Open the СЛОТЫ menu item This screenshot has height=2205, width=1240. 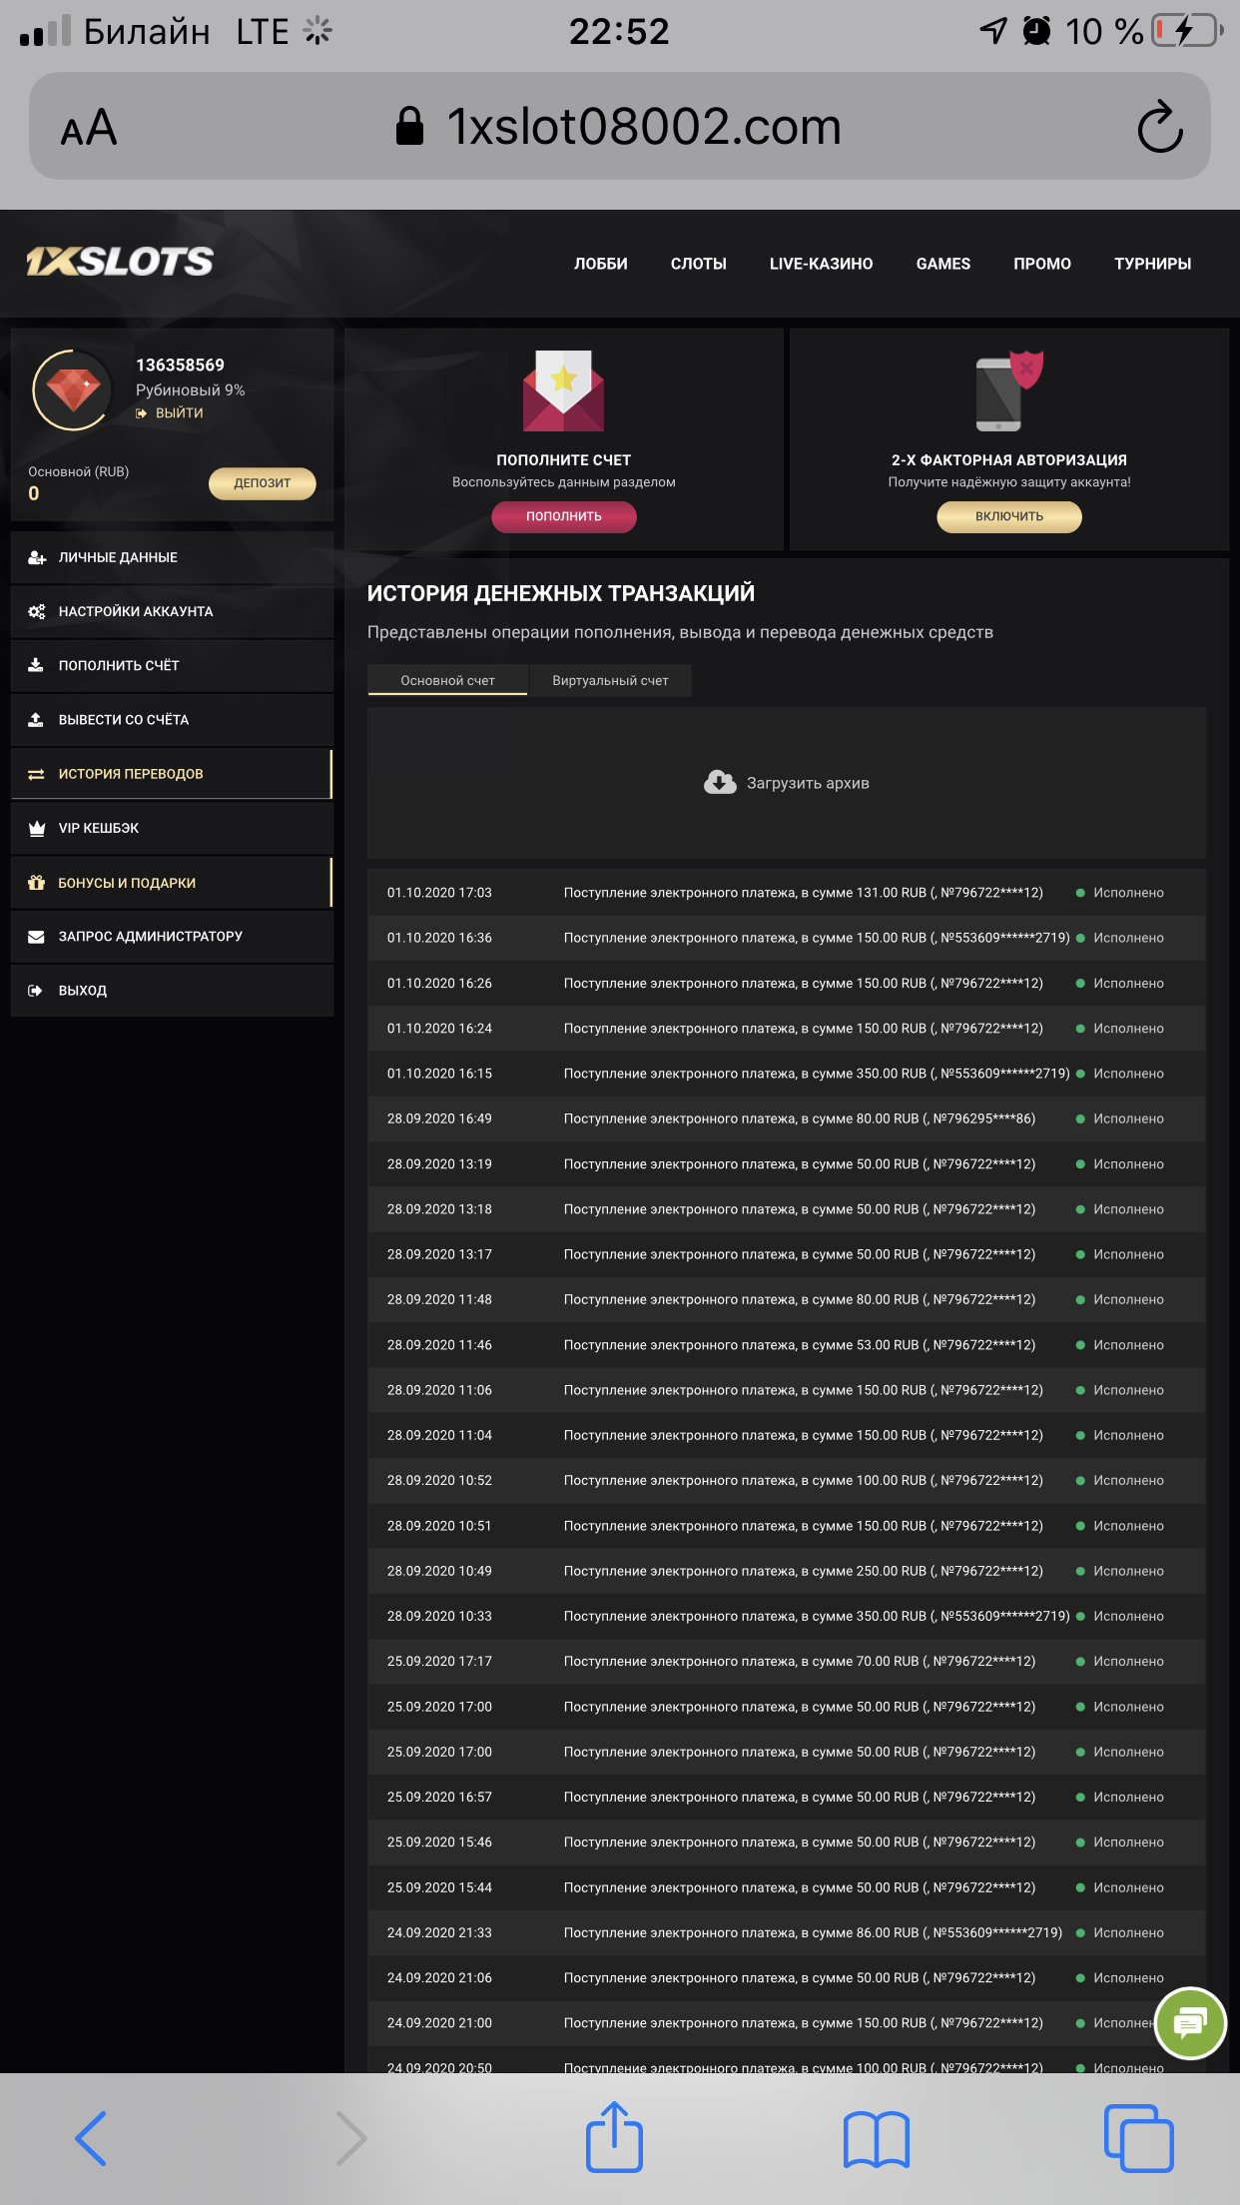[x=699, y=264]
